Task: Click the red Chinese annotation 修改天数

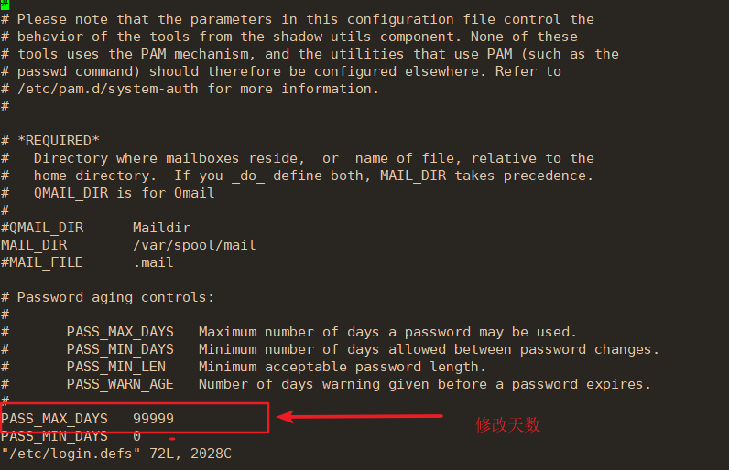Action: (x=507, y=424)
